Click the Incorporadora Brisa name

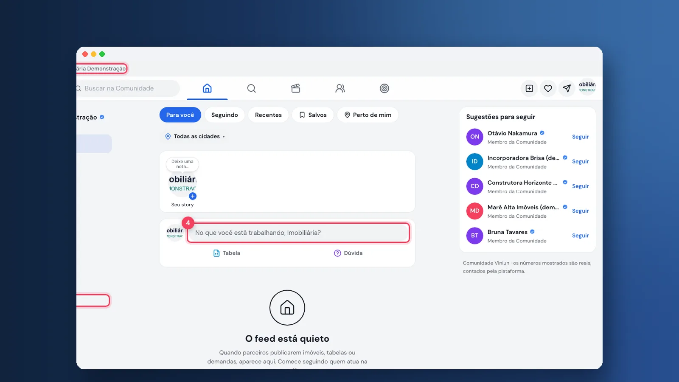tap(523, 158)
